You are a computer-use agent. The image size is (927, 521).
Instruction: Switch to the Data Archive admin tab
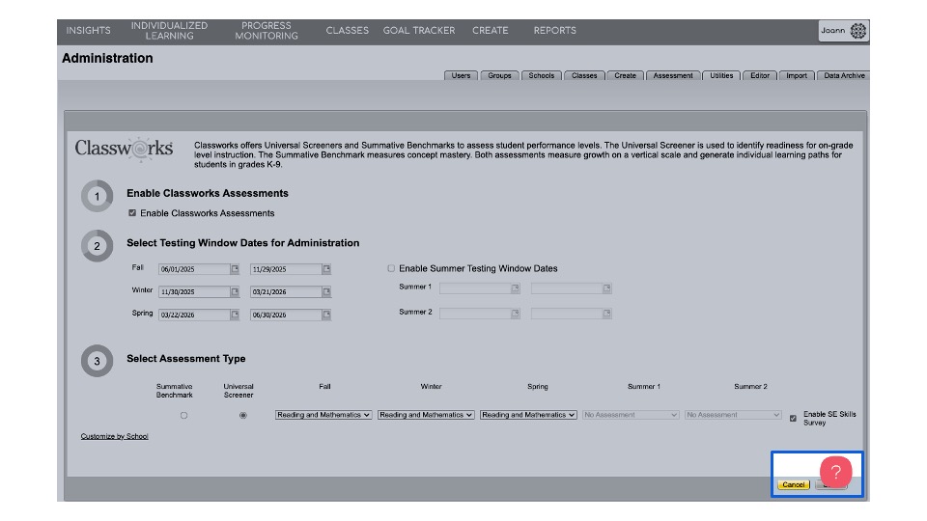844,75
